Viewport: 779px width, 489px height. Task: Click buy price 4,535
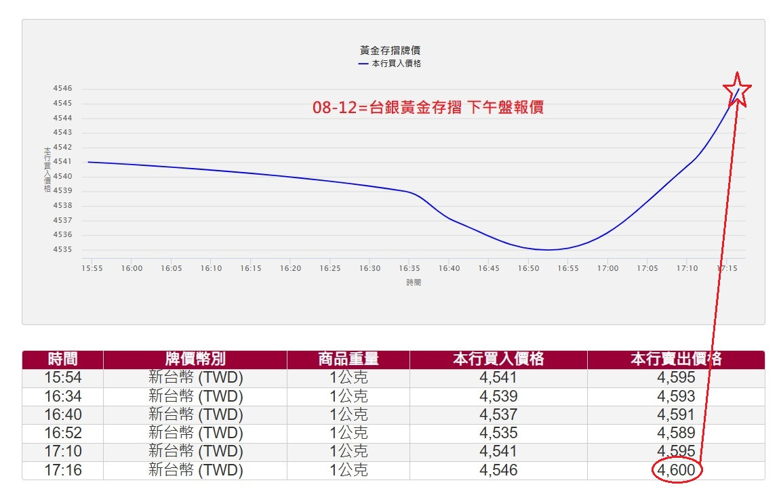tap(498, 433)
